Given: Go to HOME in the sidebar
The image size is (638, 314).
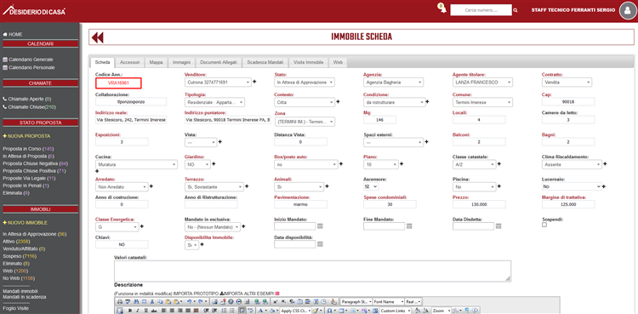Looking at the screenshot, I should [x=13, y=35].
